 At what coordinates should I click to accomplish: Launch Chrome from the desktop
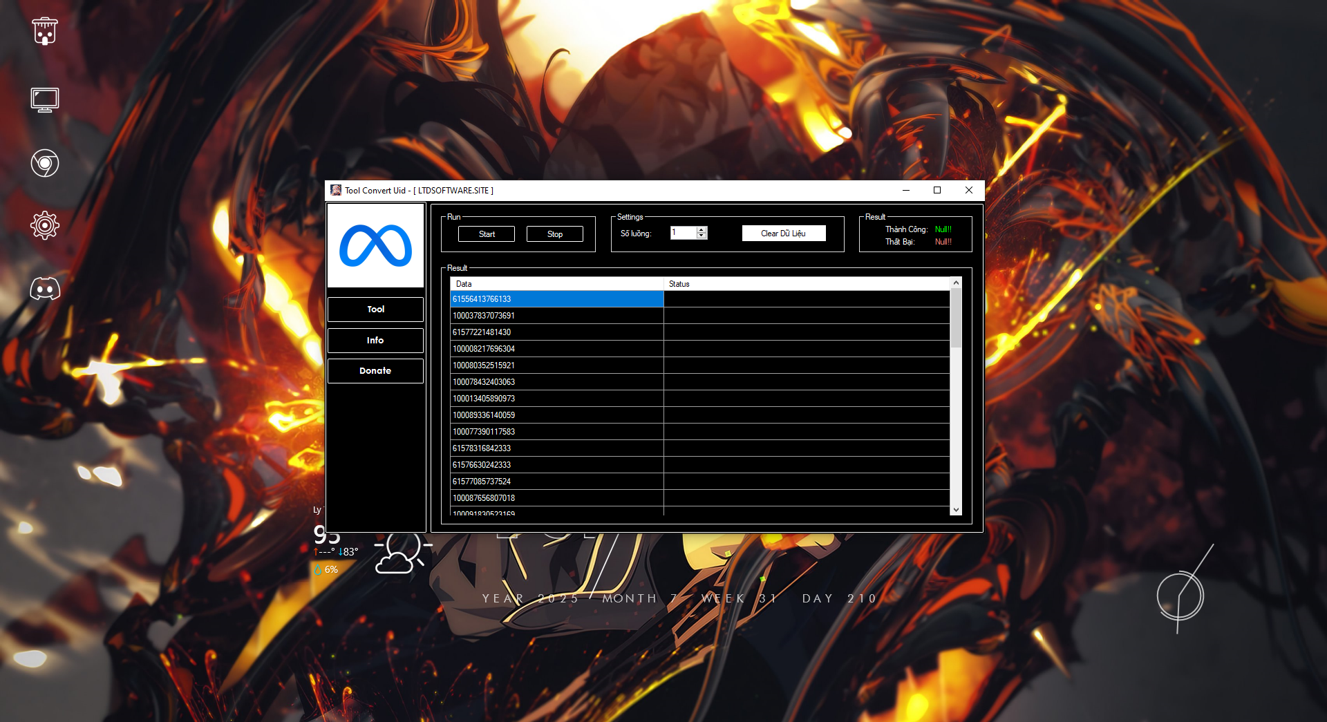(45, 164)
